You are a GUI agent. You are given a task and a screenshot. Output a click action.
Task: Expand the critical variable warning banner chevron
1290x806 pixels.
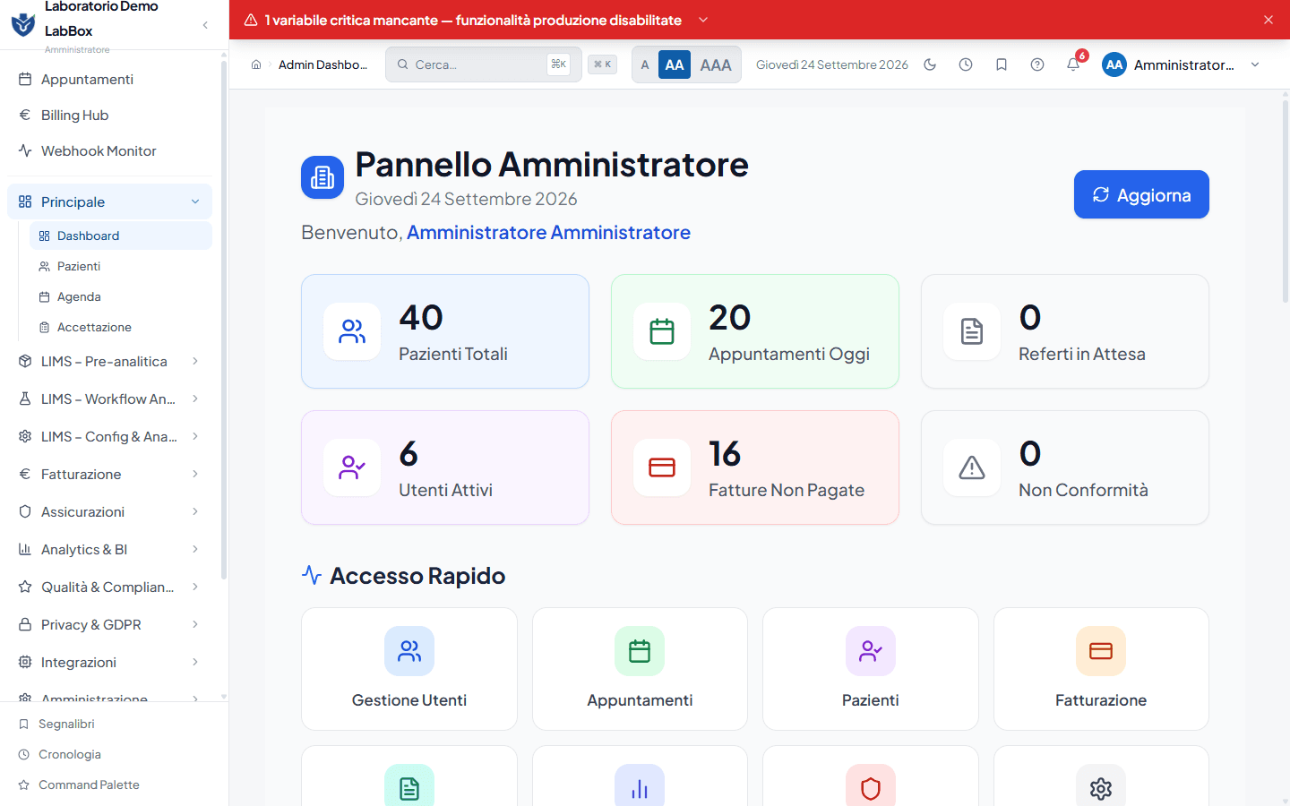pyautogui.click(x=703, y=20)
